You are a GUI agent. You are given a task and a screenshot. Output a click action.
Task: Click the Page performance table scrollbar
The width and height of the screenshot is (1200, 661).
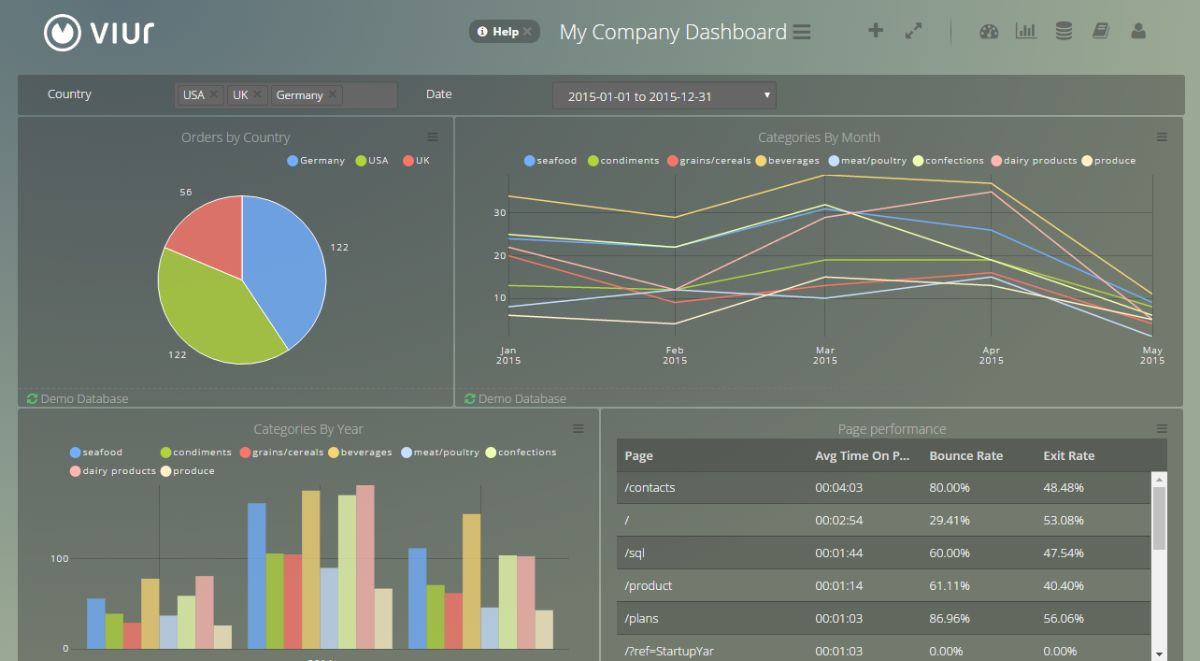click(1159, 519)
